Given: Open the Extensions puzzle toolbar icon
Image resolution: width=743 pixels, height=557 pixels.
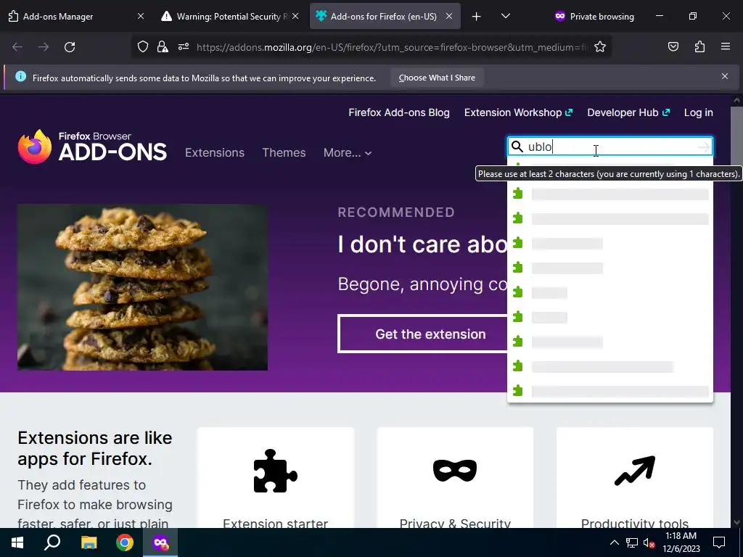Looking at the screenshot, I should click(699, 47).
